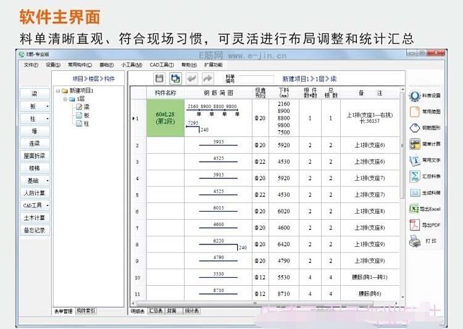Collapse the 新建项目1 tree node
Viewport: 463px width, 329px height.
pyautogui.click(x=57, y=91)
